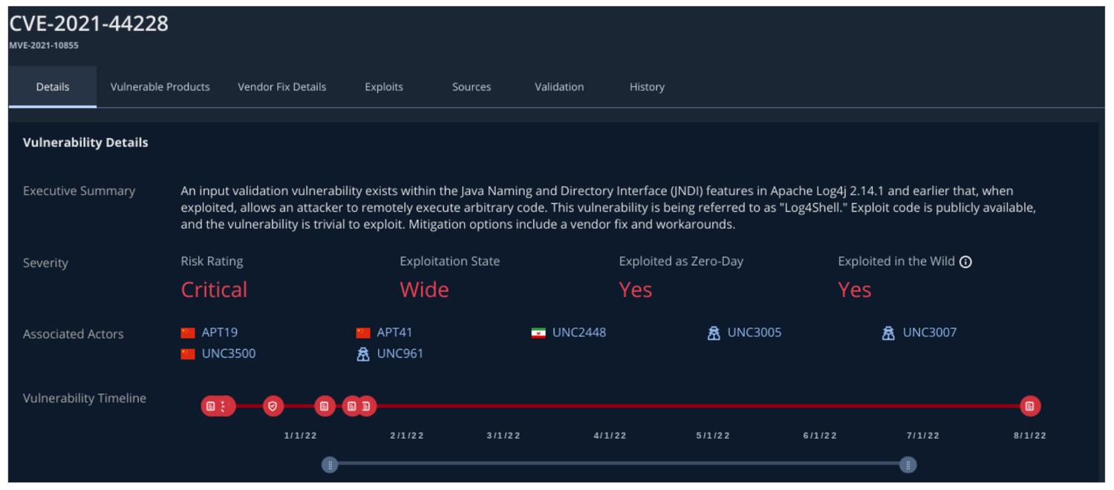Click the Associated Actors label
This screenshot has width=1114, height=490.
pyautogui.click(x=73, y=334)
